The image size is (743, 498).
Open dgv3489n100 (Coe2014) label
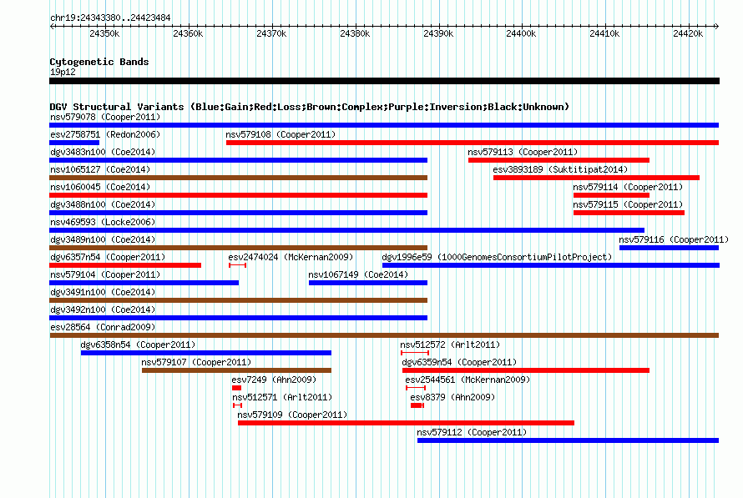[103, 239]
